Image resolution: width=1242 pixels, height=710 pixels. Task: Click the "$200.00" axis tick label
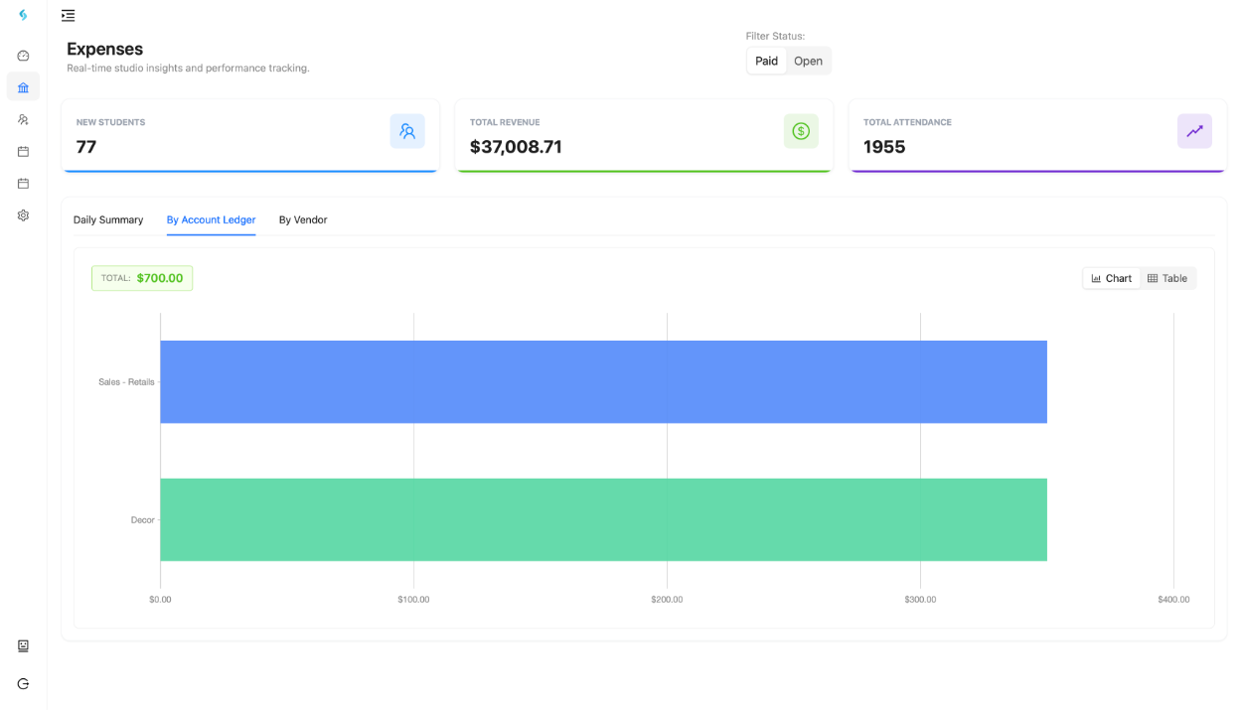click(x=667, y=600)
